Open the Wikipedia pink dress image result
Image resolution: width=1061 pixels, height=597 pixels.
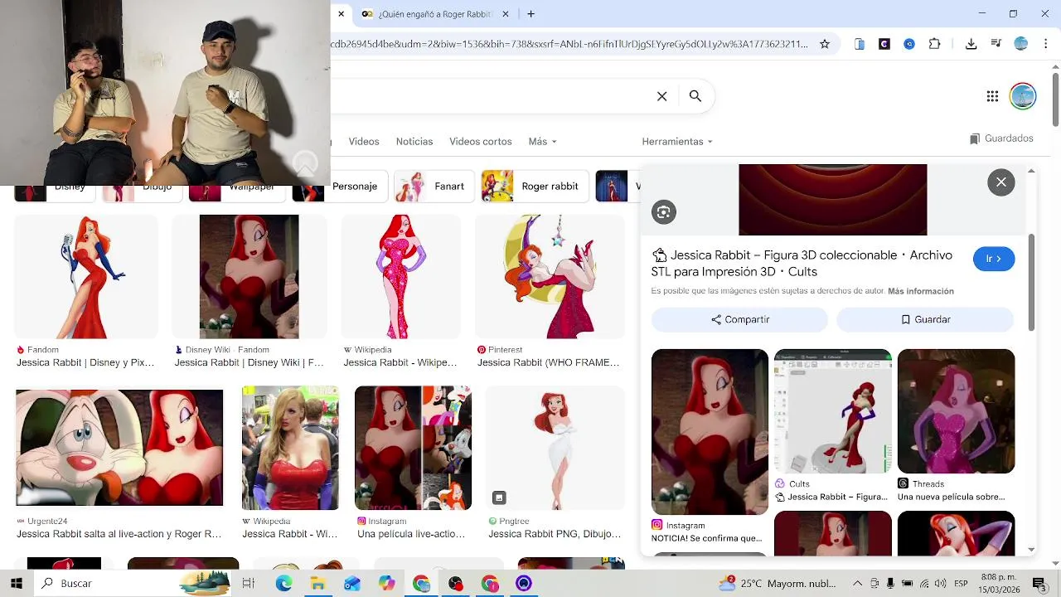tap(400, 277)
